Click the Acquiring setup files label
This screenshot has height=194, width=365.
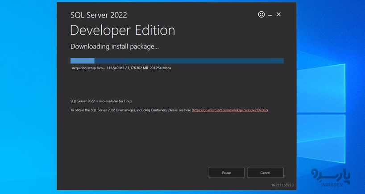click(x=88, y=68)
